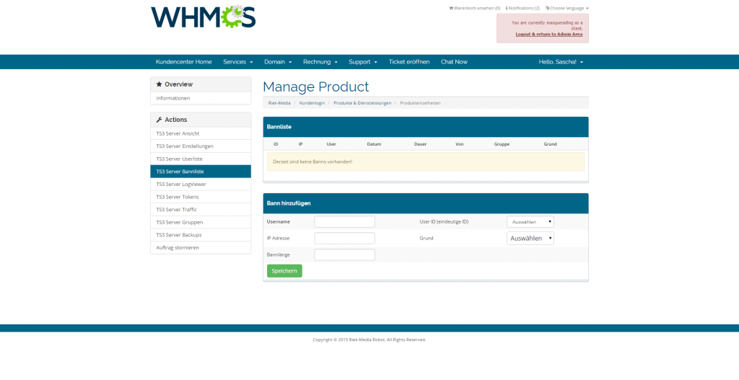The height and width of the screenshot is (380, 739).
Task: Open the Hello, Sascha! account menu
Action: coord(560,62)
